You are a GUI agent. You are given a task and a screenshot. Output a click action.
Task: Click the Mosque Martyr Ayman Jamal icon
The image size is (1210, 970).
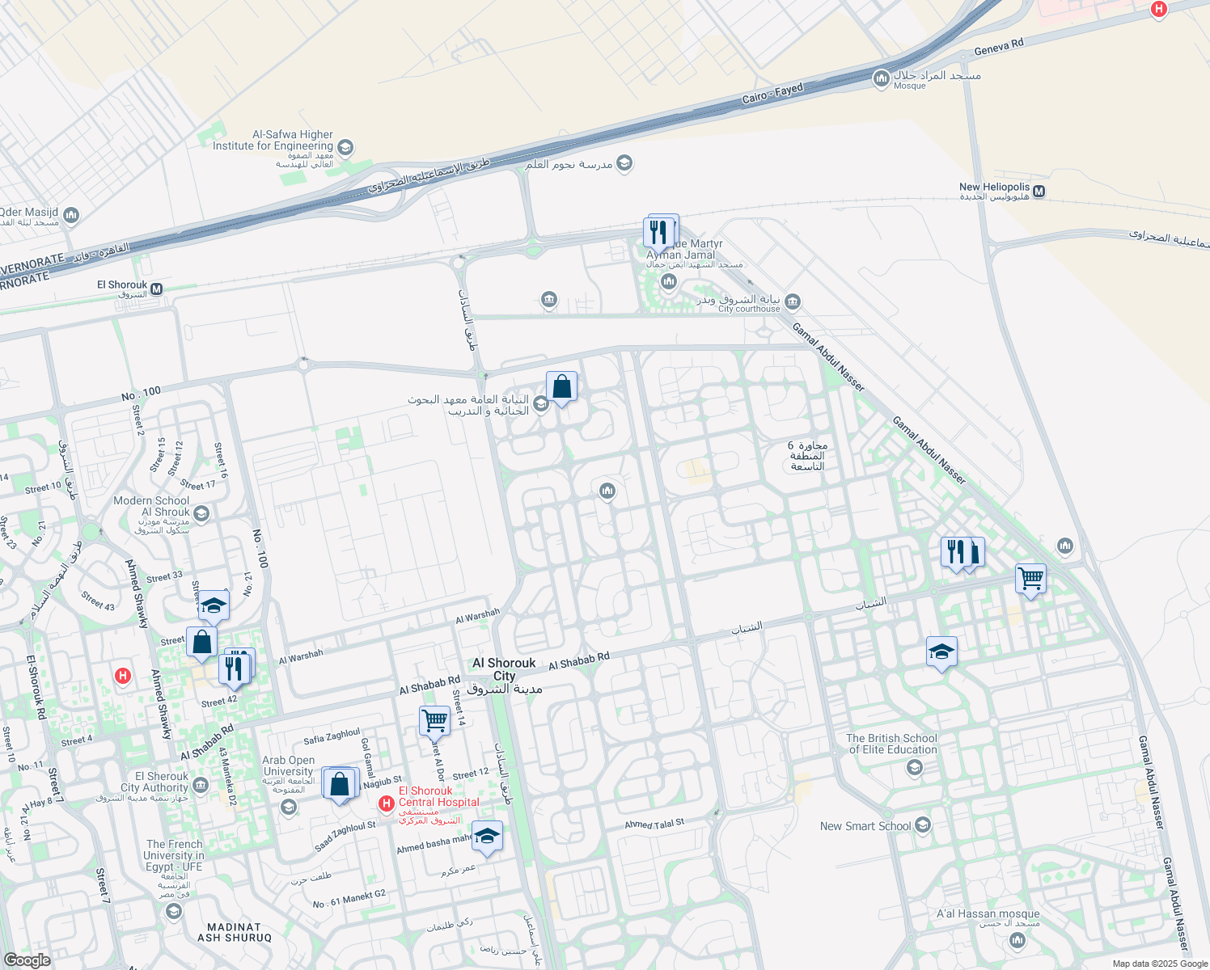click(668, 281)
